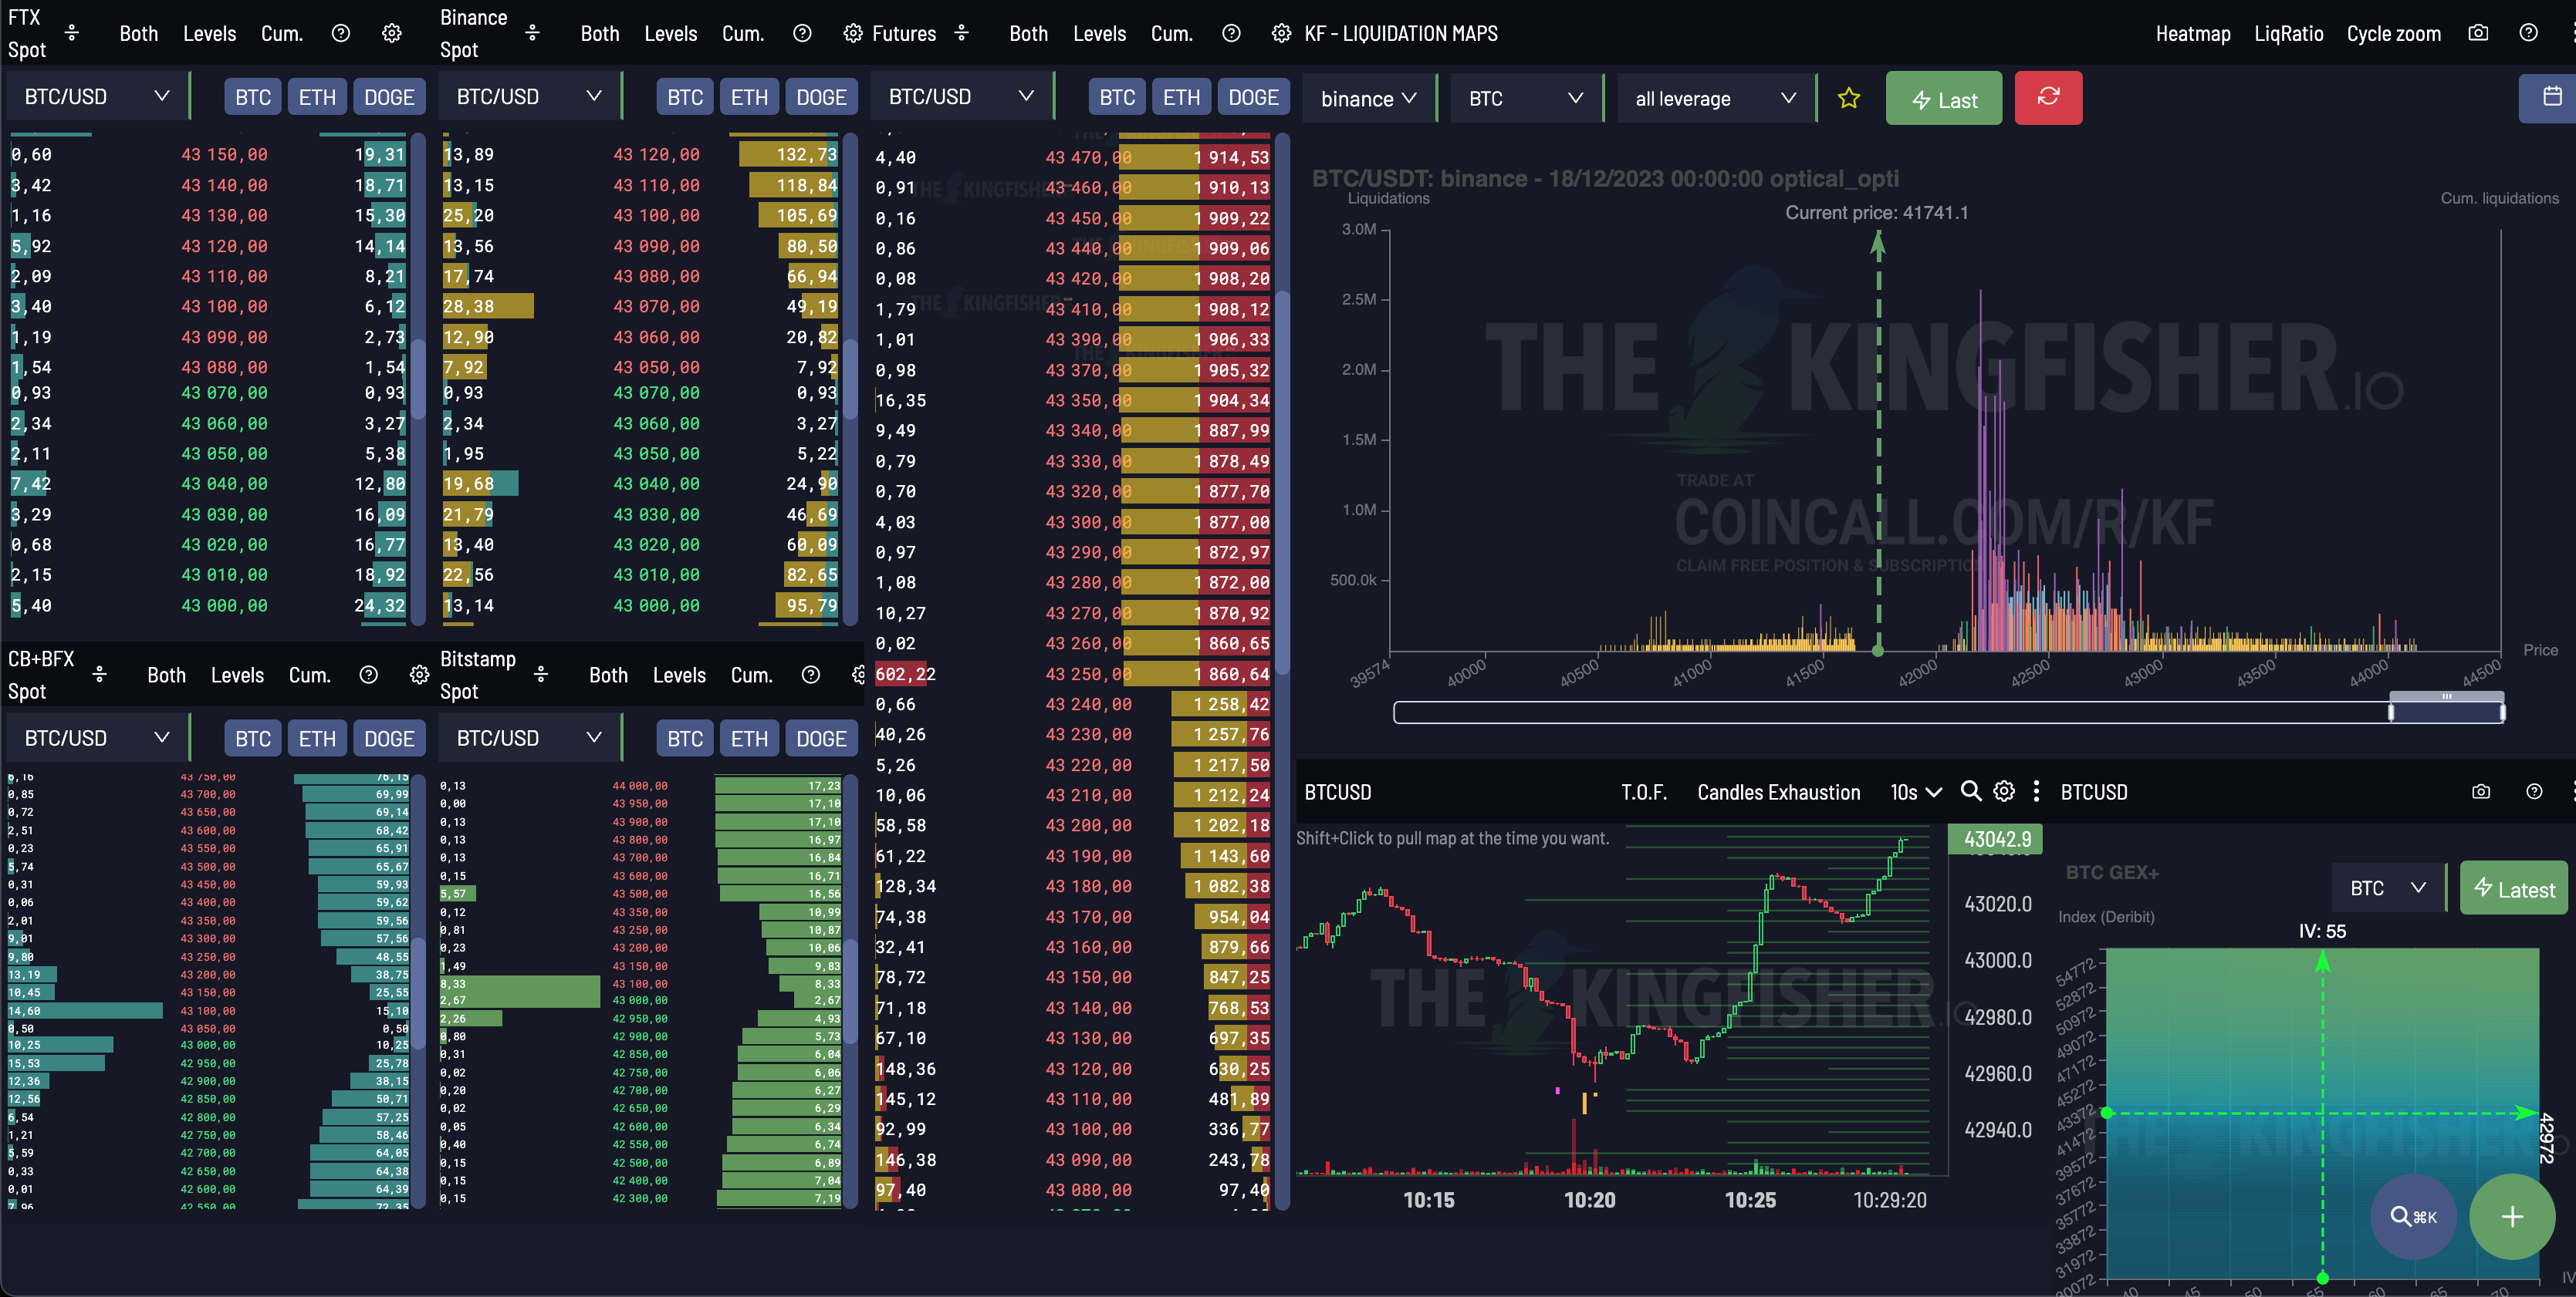Open the 10s timeframe dropdown
The height and width of the screenshot is (1297, 2576).
[x=1915, y=793]
